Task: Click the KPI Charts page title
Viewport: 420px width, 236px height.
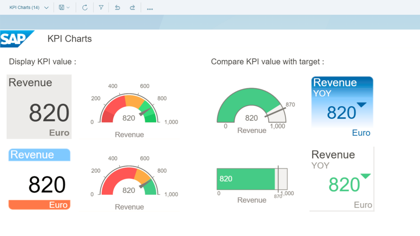Action: coord(70,39)
